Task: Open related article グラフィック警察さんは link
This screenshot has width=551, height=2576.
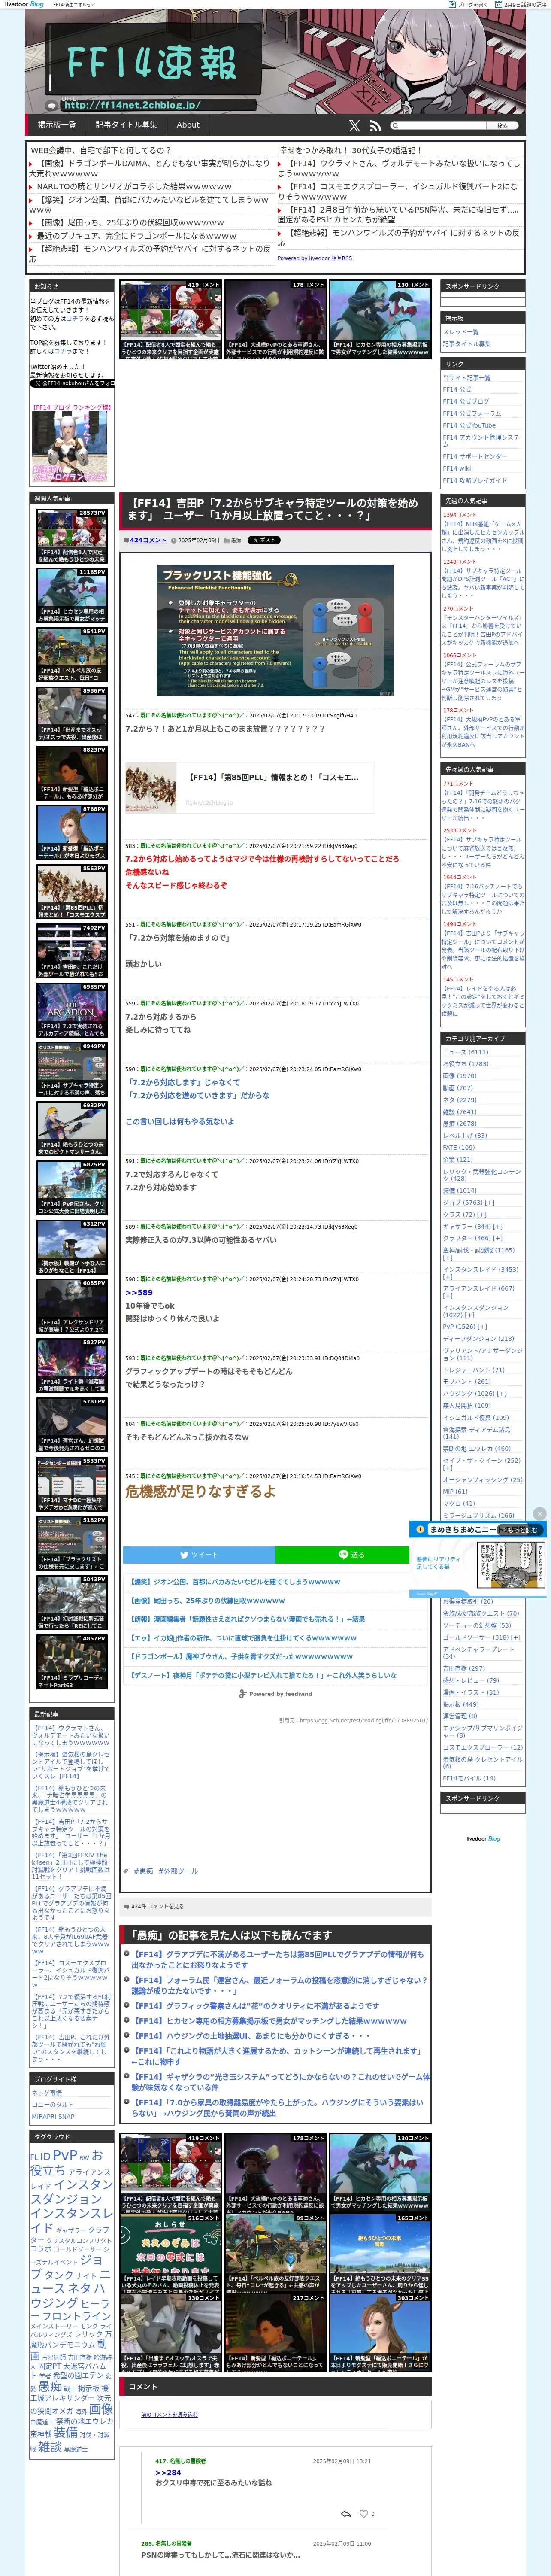Action: (x=257, y=2005)
